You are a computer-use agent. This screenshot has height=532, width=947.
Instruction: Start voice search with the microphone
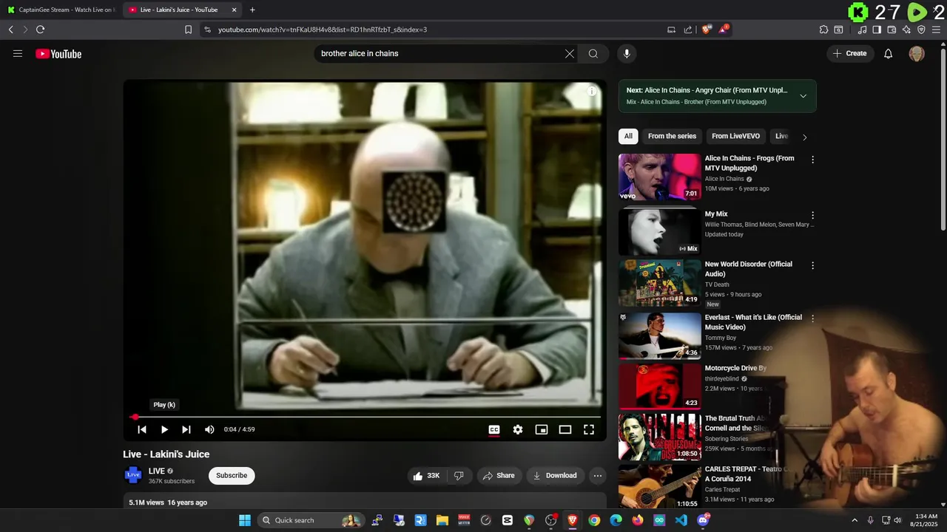point(627,53)
